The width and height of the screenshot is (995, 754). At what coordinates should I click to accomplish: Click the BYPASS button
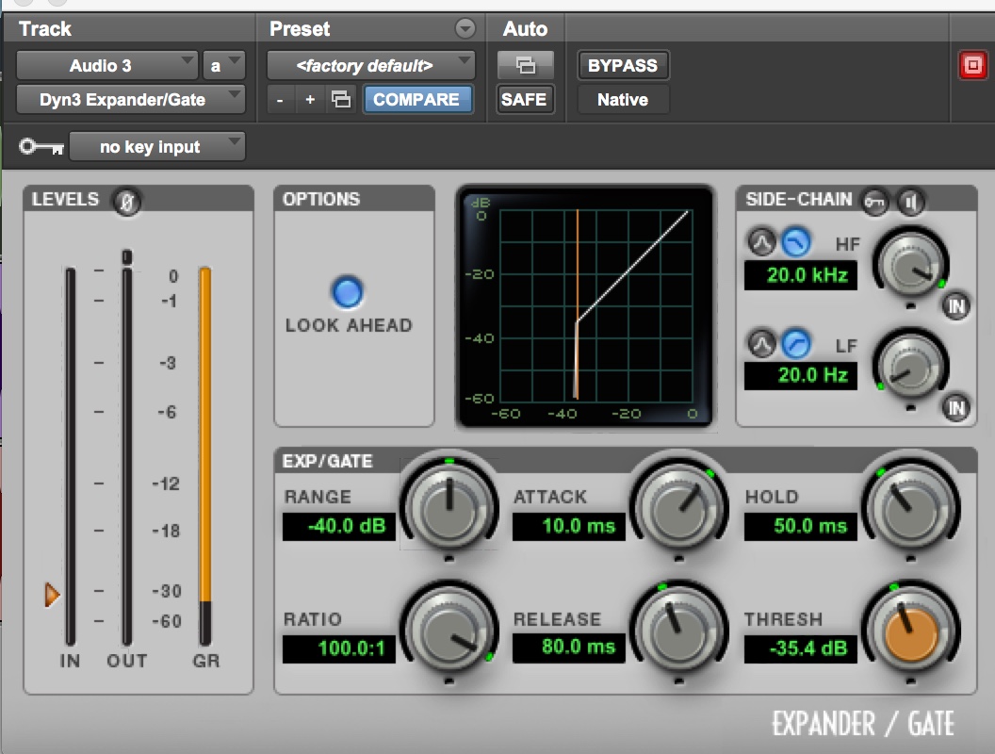point(623,66)
